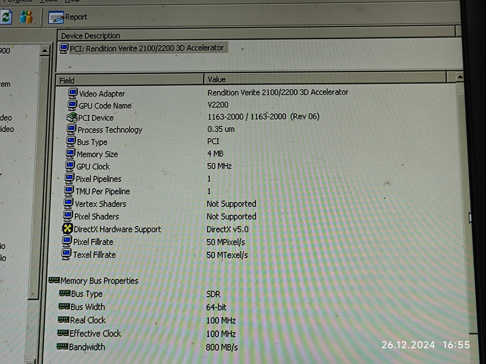Select the PCI Rendition Verite device entry

tap(146, 48)
